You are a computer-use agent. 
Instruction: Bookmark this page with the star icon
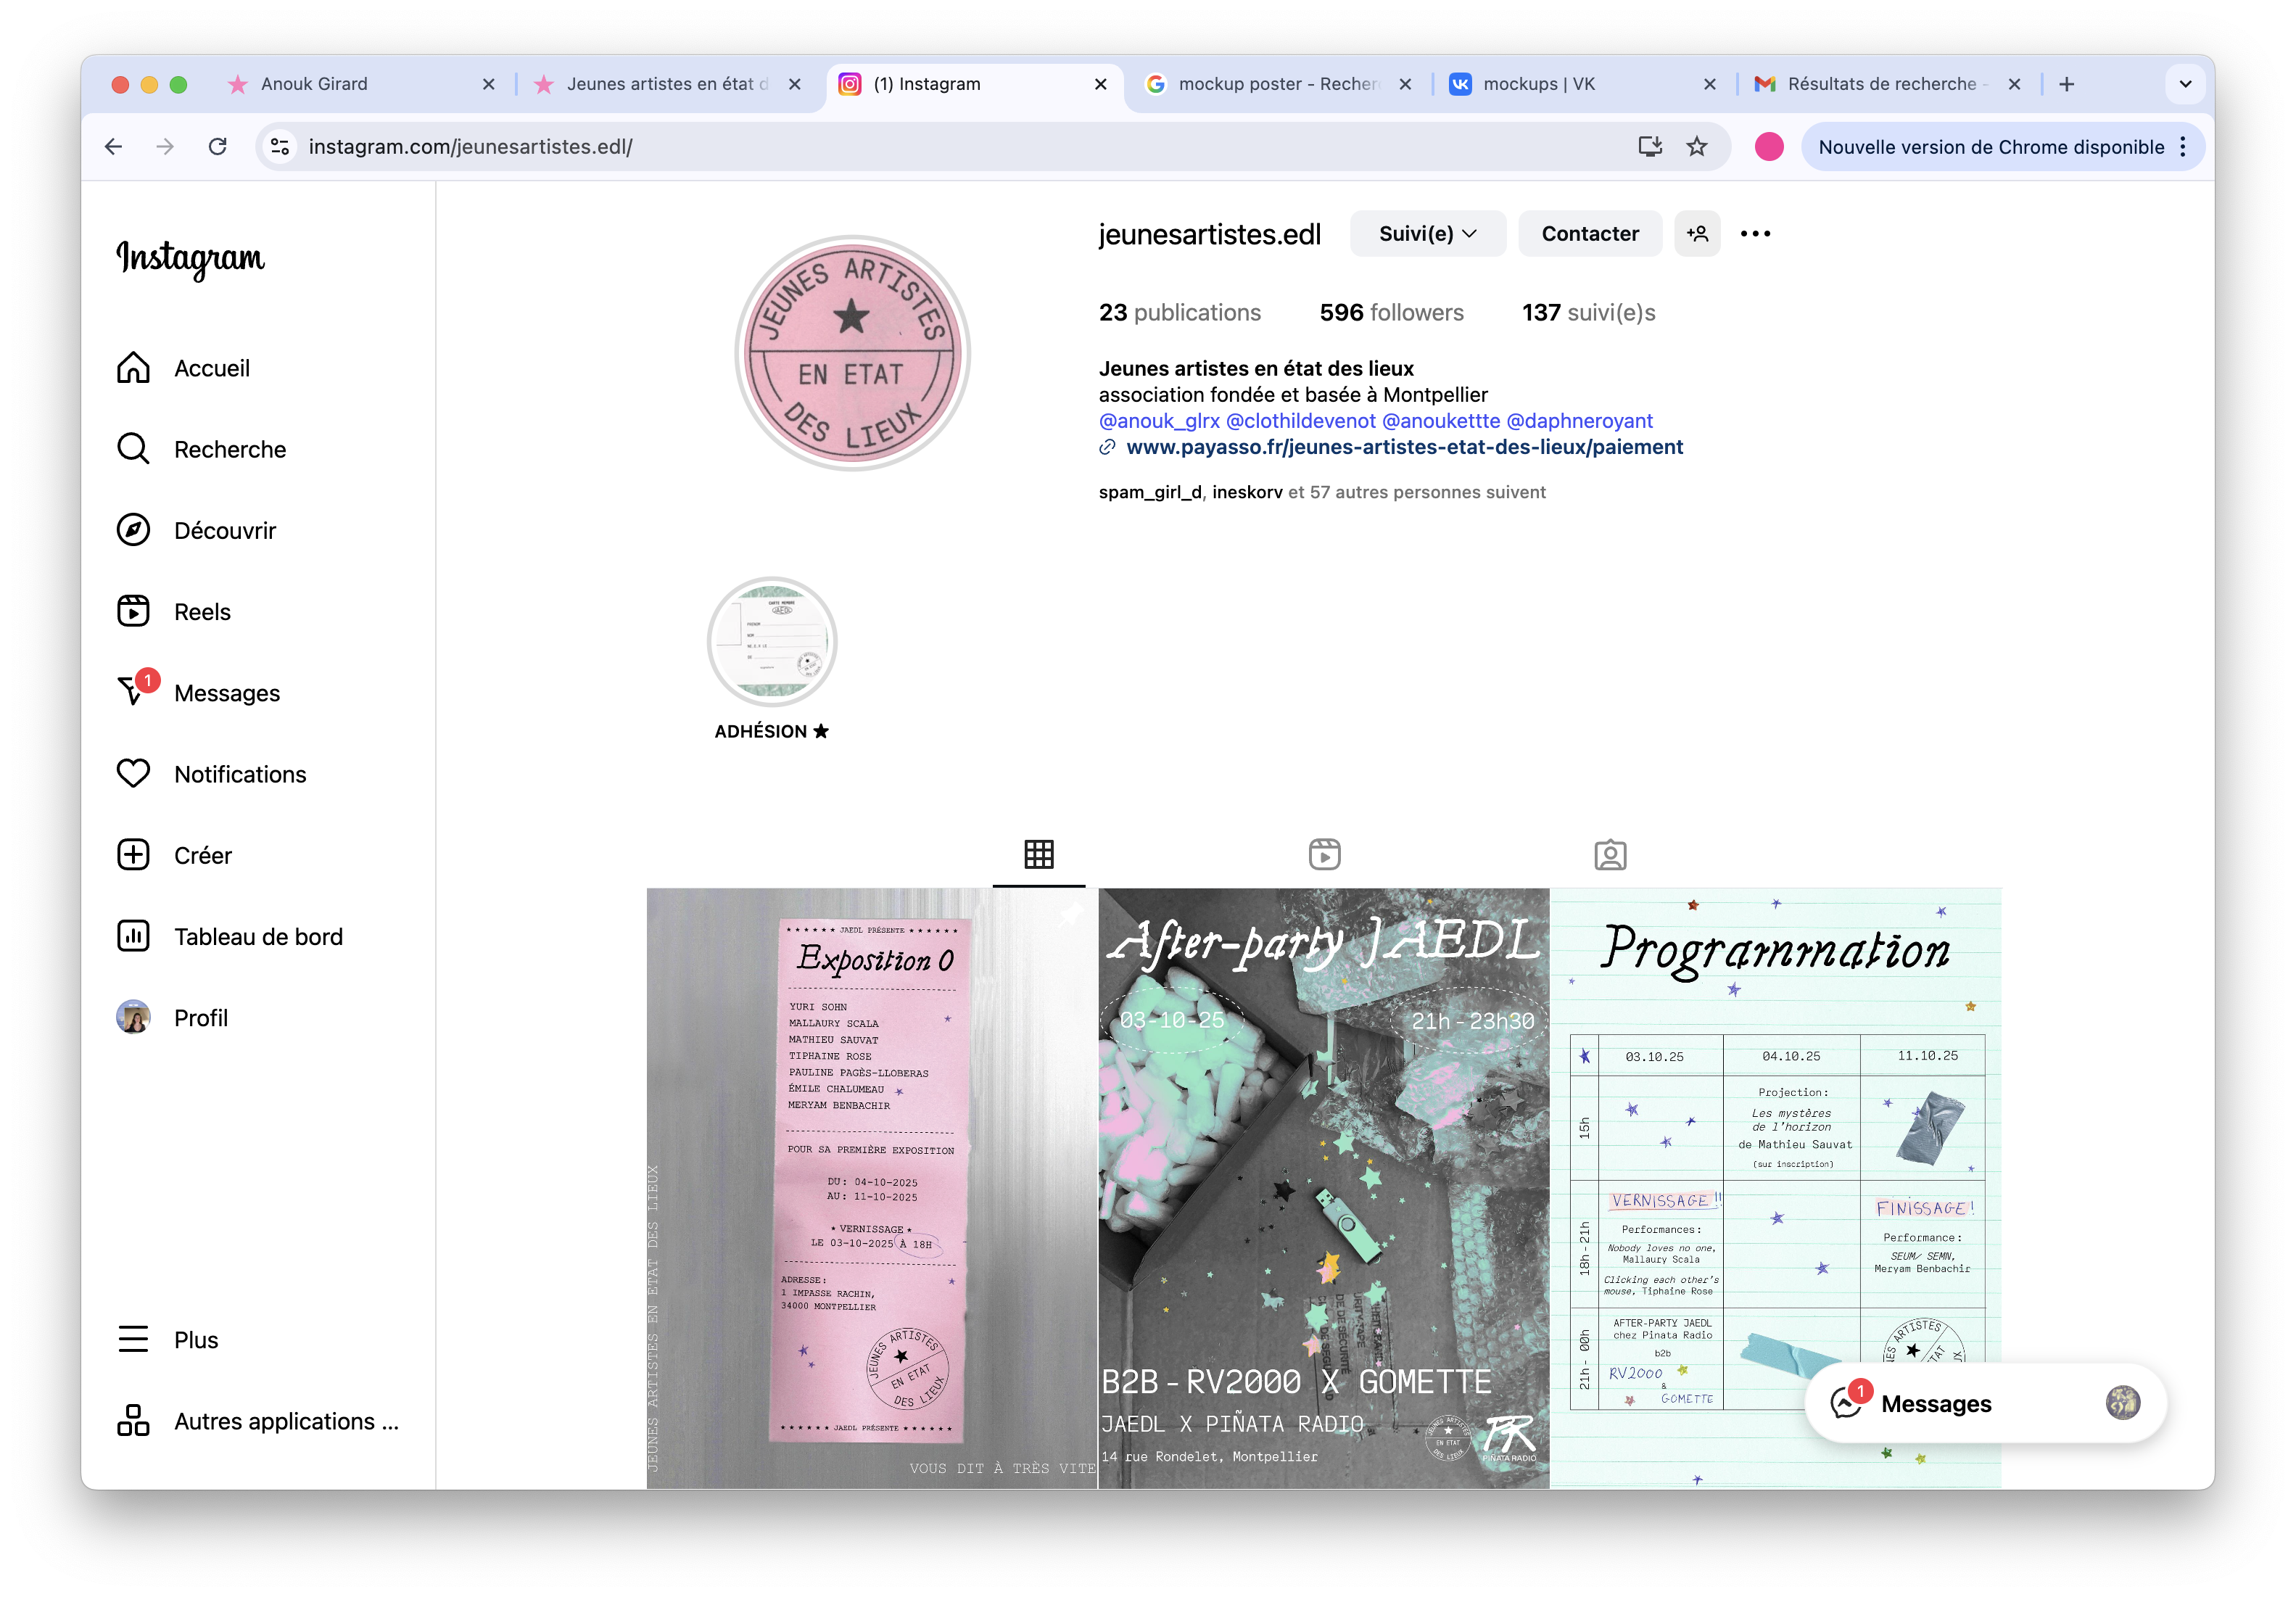tap(1697, 147)
